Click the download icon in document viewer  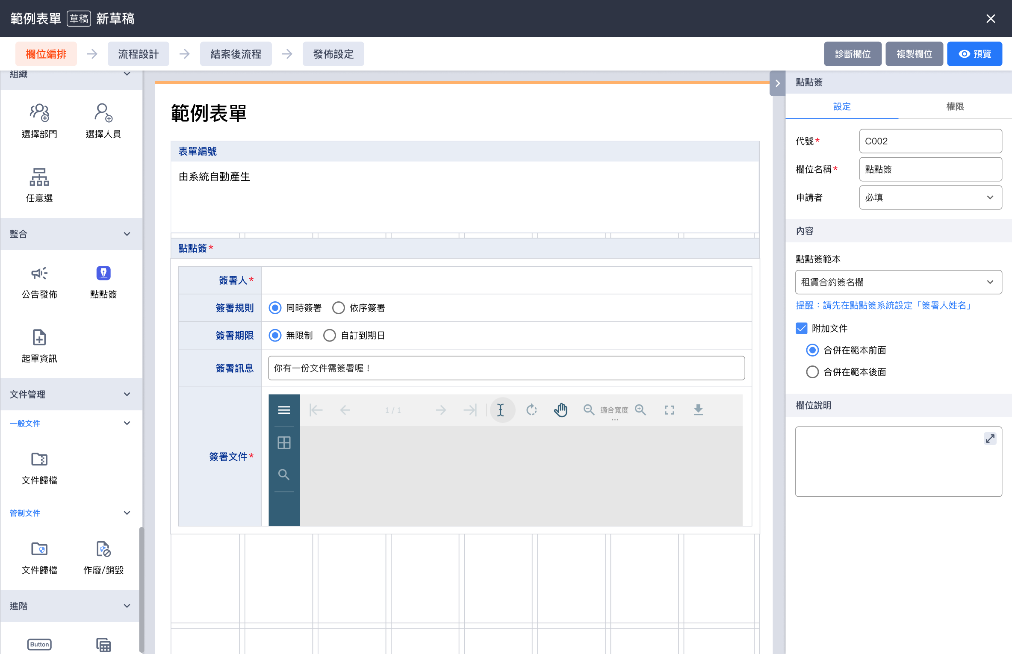(x=698, y=410)
